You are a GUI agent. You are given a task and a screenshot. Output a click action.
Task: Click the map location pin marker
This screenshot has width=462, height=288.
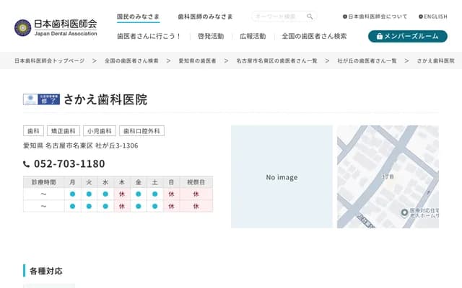tap(404, 212)
